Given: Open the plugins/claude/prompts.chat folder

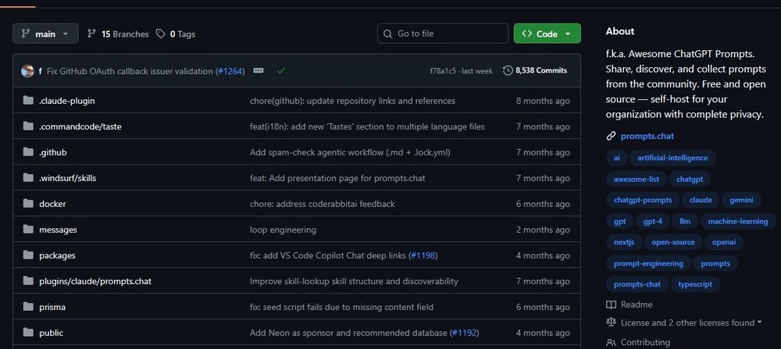Looking at the screenshot, I should (x=95, y=282).
